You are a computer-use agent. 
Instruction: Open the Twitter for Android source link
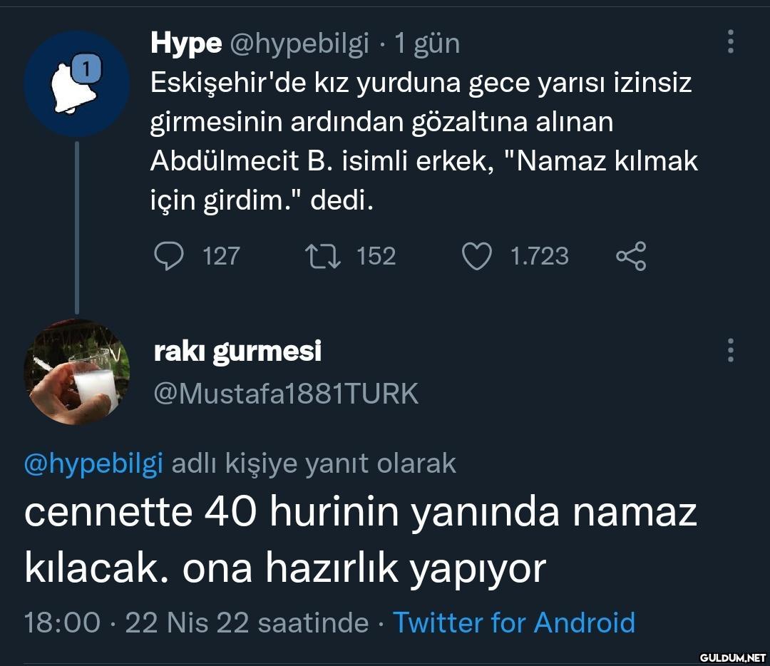point(513,623)
